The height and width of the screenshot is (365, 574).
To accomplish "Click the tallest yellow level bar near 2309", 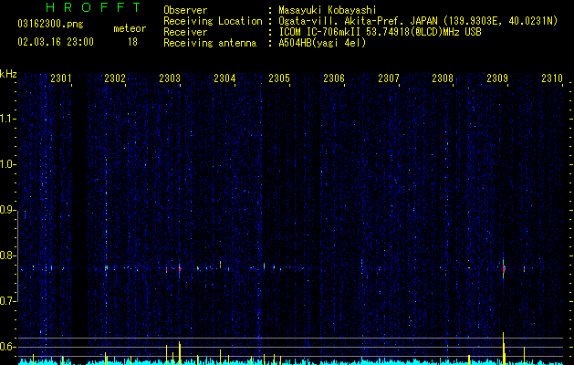I will click(x=504, y=349).
